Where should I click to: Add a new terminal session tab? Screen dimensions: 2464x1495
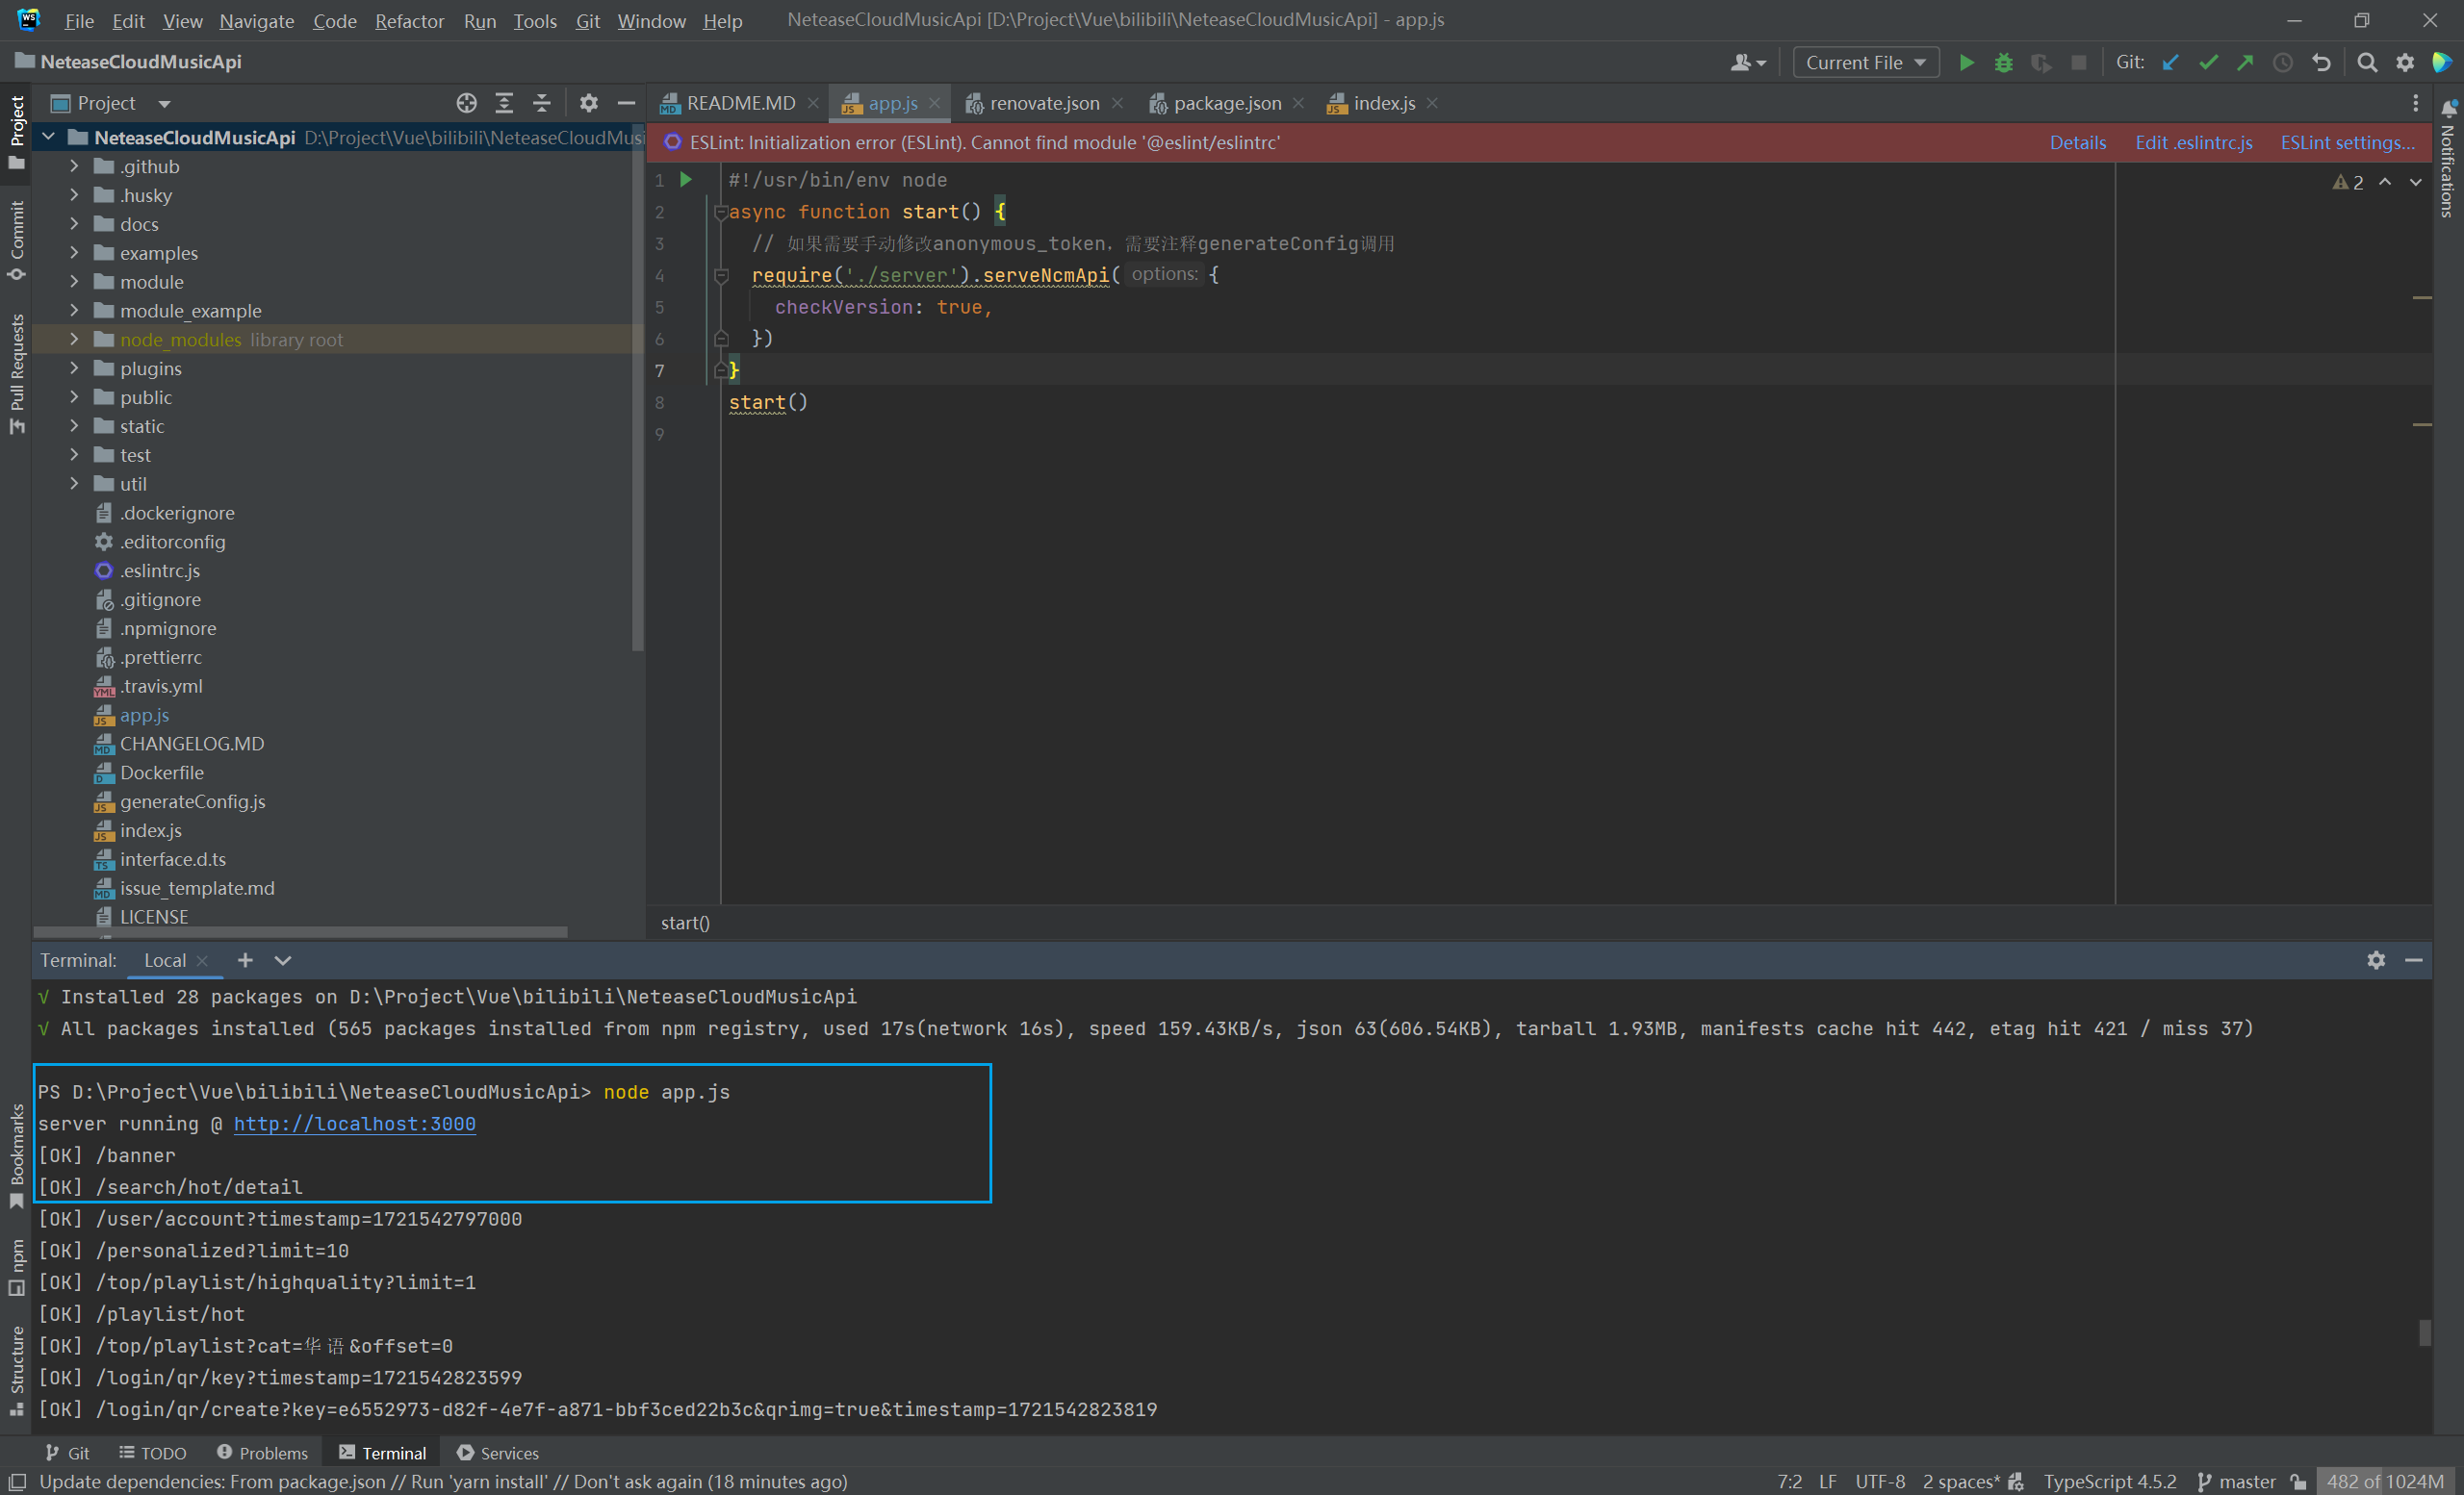pos(245,960)
